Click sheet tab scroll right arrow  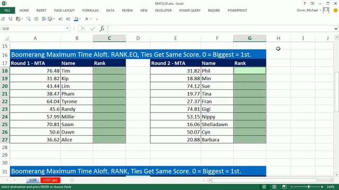(x=15, y=180)
